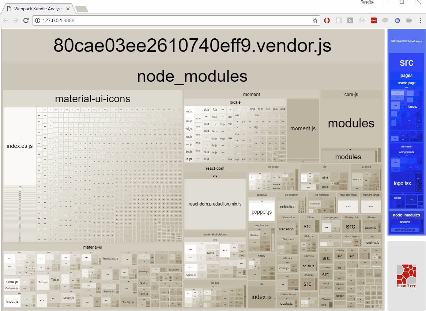
Task: Click the blue globe extension icon
Action: [397, 20]
